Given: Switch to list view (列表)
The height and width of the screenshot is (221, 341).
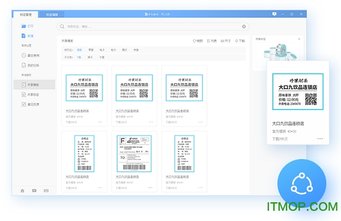Looking at the screenshot, I should coord(212,41).
